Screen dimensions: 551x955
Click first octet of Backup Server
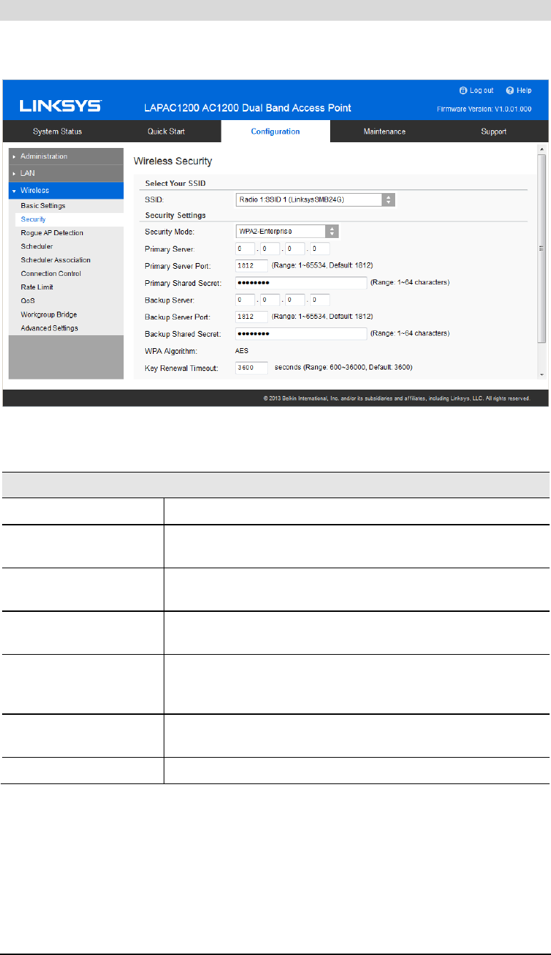click(245, 300)
